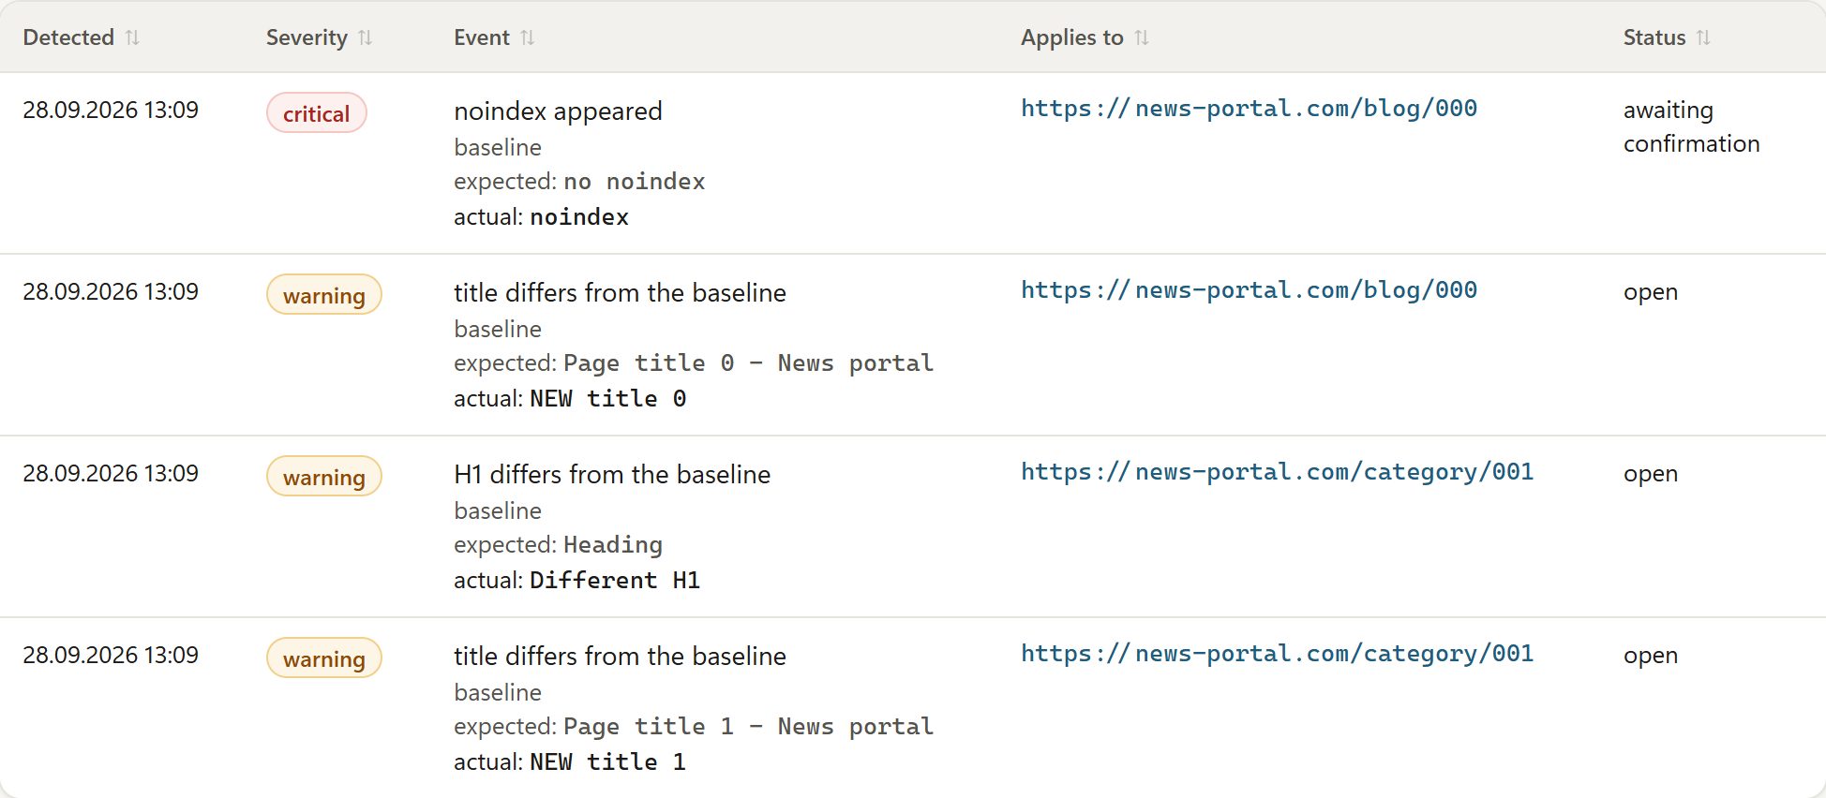The height and width of the screenshot is (798, 1826).
Task: Click the "awaiting confirmation" status
Action: pyautogui.click(x=1691, y=126)
